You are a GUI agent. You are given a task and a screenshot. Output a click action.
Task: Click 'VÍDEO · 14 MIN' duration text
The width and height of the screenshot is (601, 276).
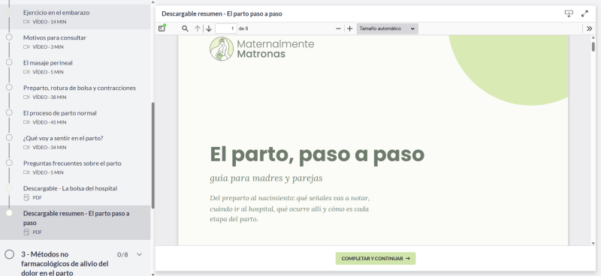point(50,22)
